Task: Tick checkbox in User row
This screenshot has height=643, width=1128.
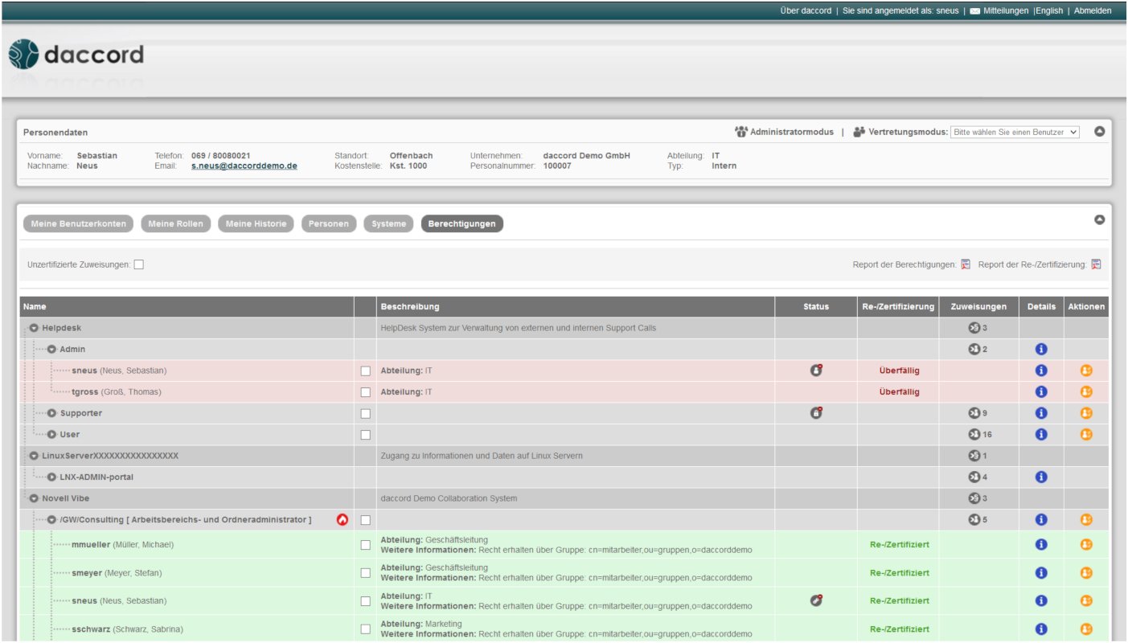Action: [x=366, y=435]
